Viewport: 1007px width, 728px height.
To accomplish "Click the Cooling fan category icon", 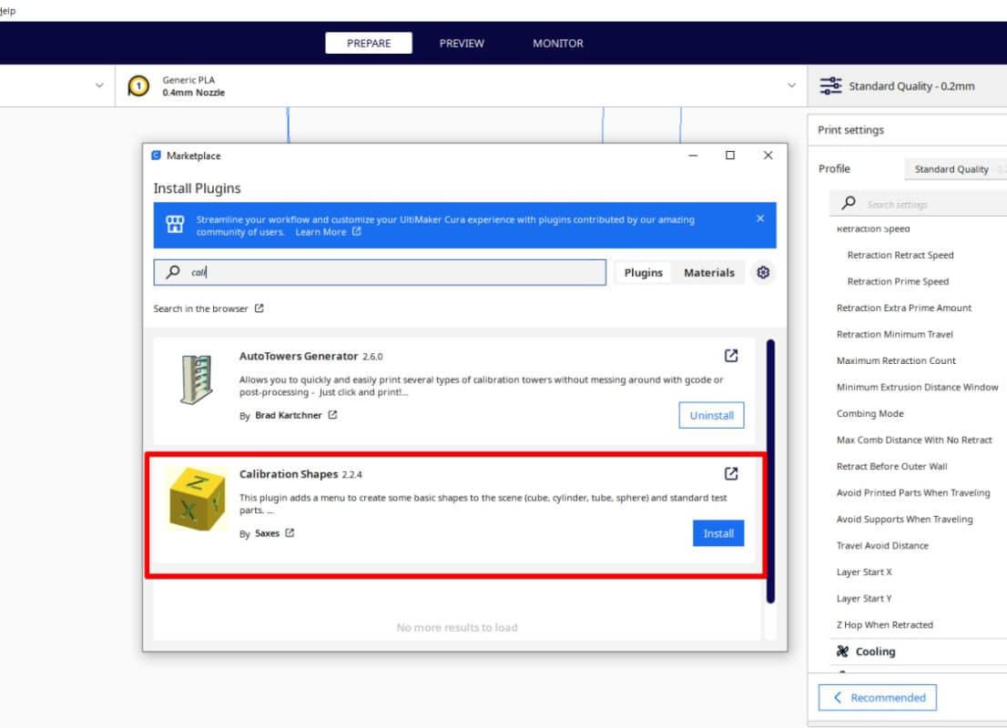I will coord(842,652).
